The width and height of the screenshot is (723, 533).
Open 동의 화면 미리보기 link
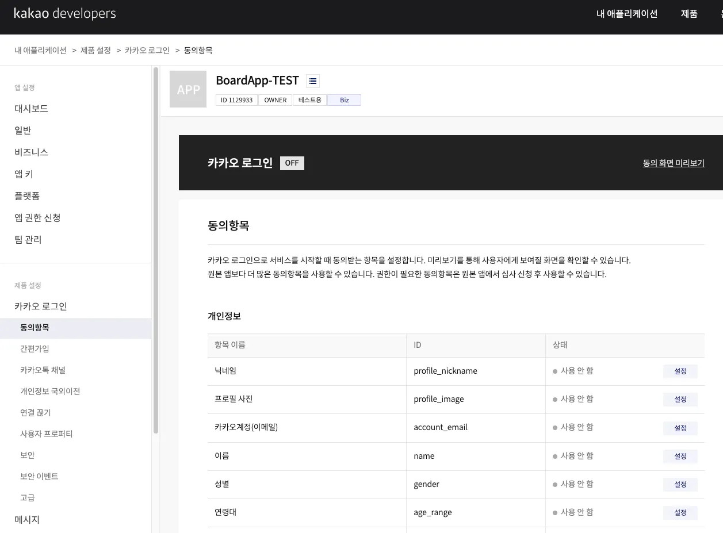pos(674,163)
